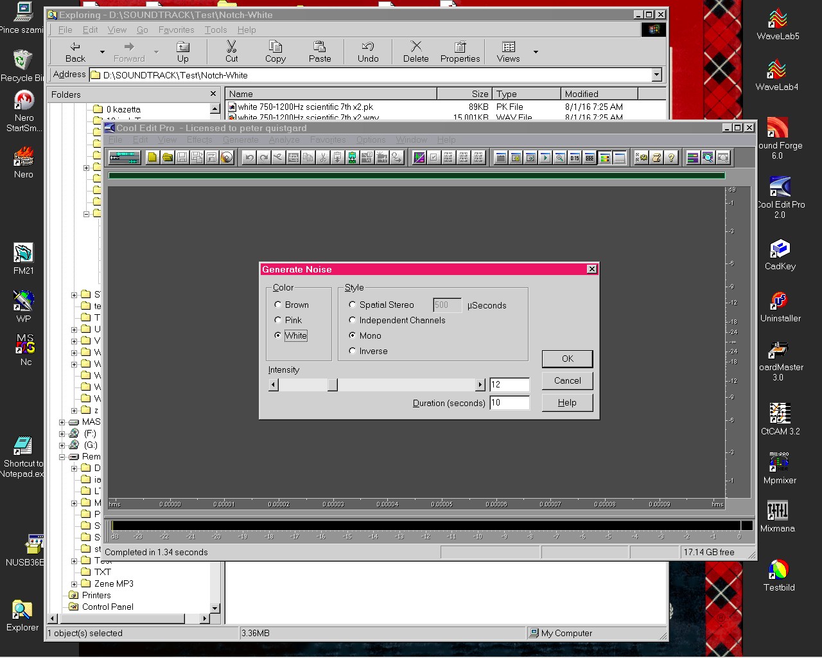
Task: Click the purple spectral view toggle icon
Action: pyautogui.click(x=419, y=157)
